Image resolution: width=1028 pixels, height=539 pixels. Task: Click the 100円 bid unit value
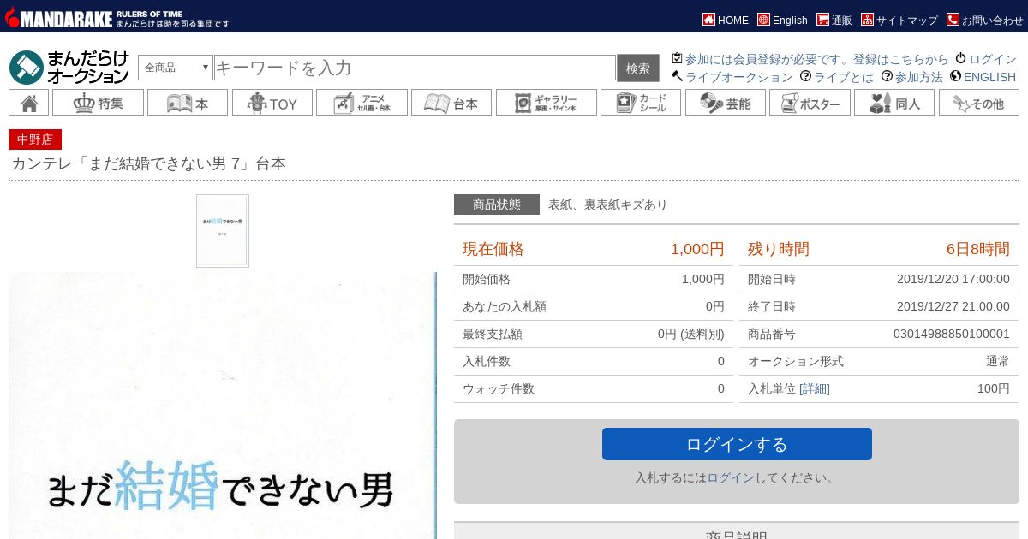994,388
